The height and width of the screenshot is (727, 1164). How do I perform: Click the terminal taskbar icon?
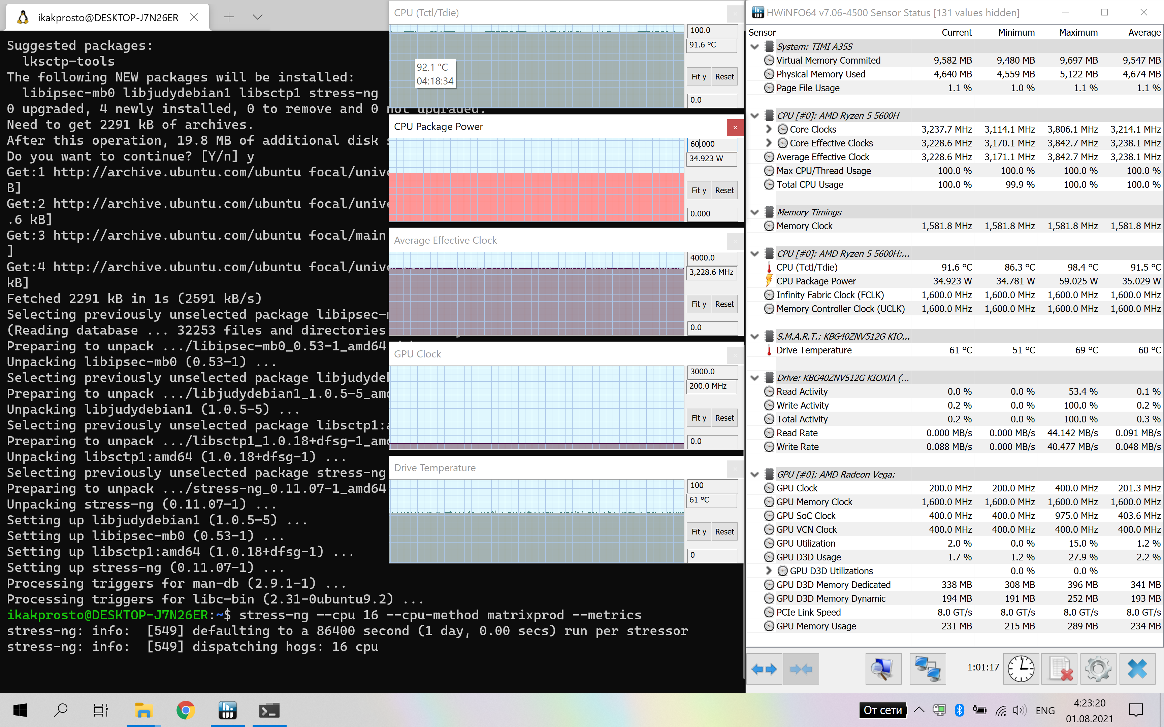click(x=269, y=710)
